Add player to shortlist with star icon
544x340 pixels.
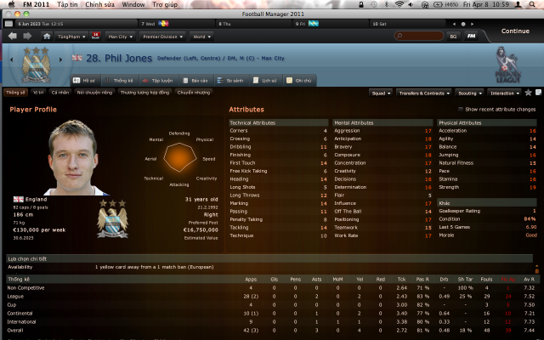point(529,93)
